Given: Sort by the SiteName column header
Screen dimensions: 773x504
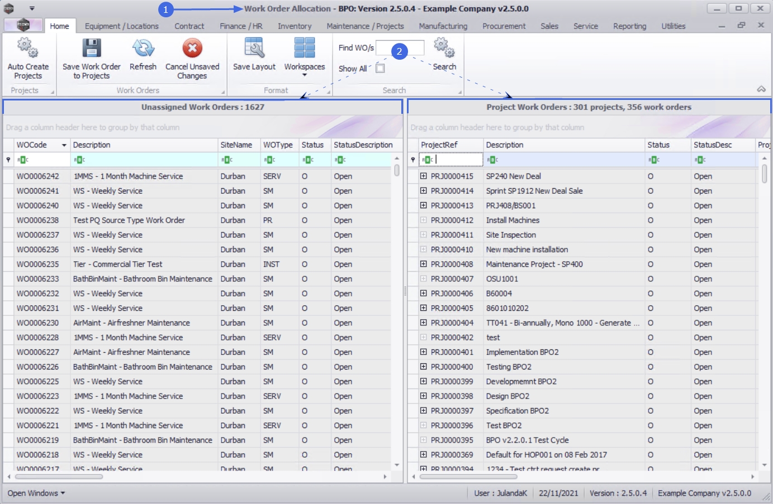Looking at the screenshot, I should (x=236, y=145).
